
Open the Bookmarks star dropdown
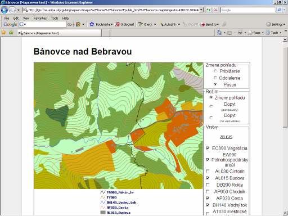(101, 24)
